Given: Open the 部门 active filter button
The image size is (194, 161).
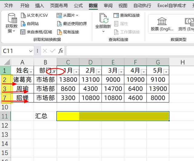Looking at the screenshot, I should coord(54,72).
